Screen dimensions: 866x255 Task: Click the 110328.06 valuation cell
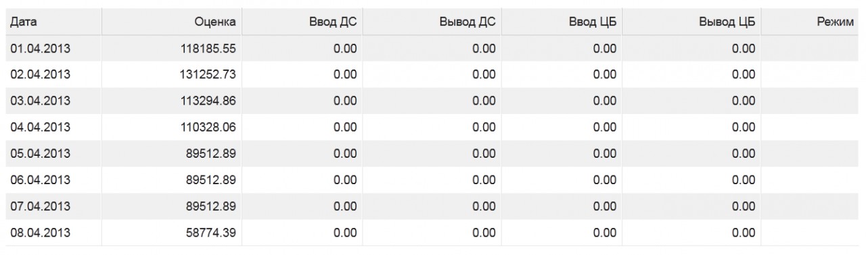click(171, 128)
